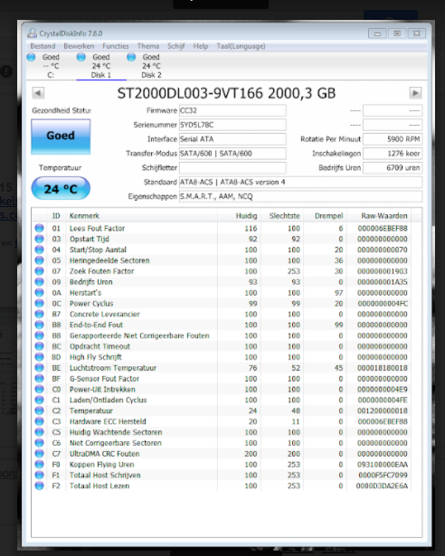
Task: Click status orb for Lees Fout Factor
Action: click(40, 228)
